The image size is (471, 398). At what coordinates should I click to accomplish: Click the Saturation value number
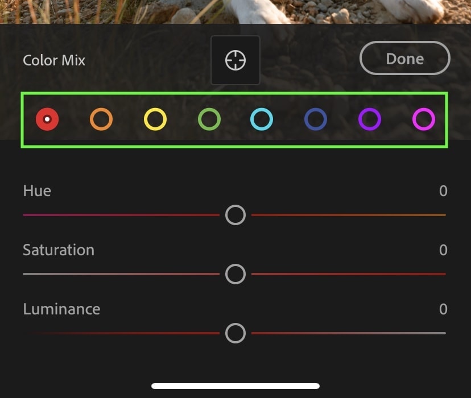tap(443, 250)
